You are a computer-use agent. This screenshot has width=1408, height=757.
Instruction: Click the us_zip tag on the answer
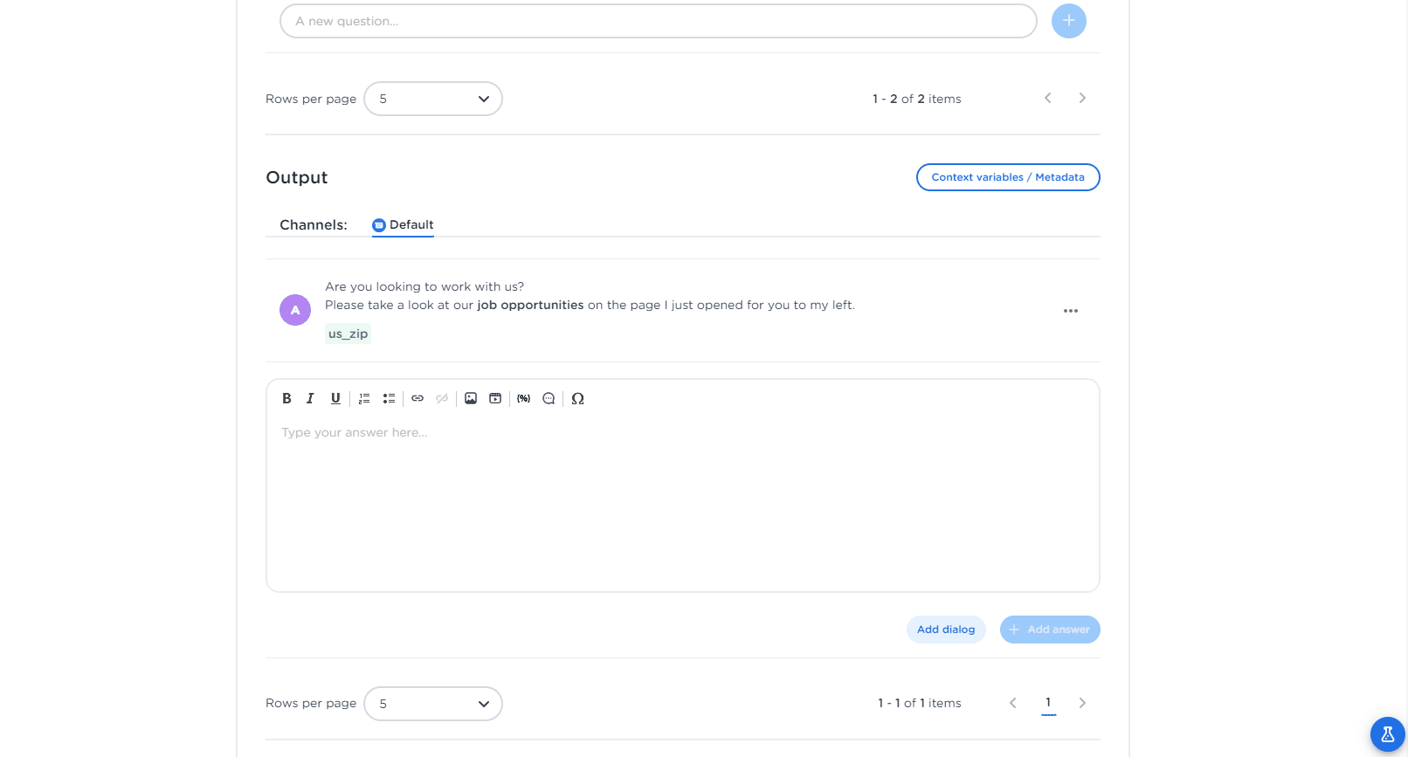click(348, 334)
